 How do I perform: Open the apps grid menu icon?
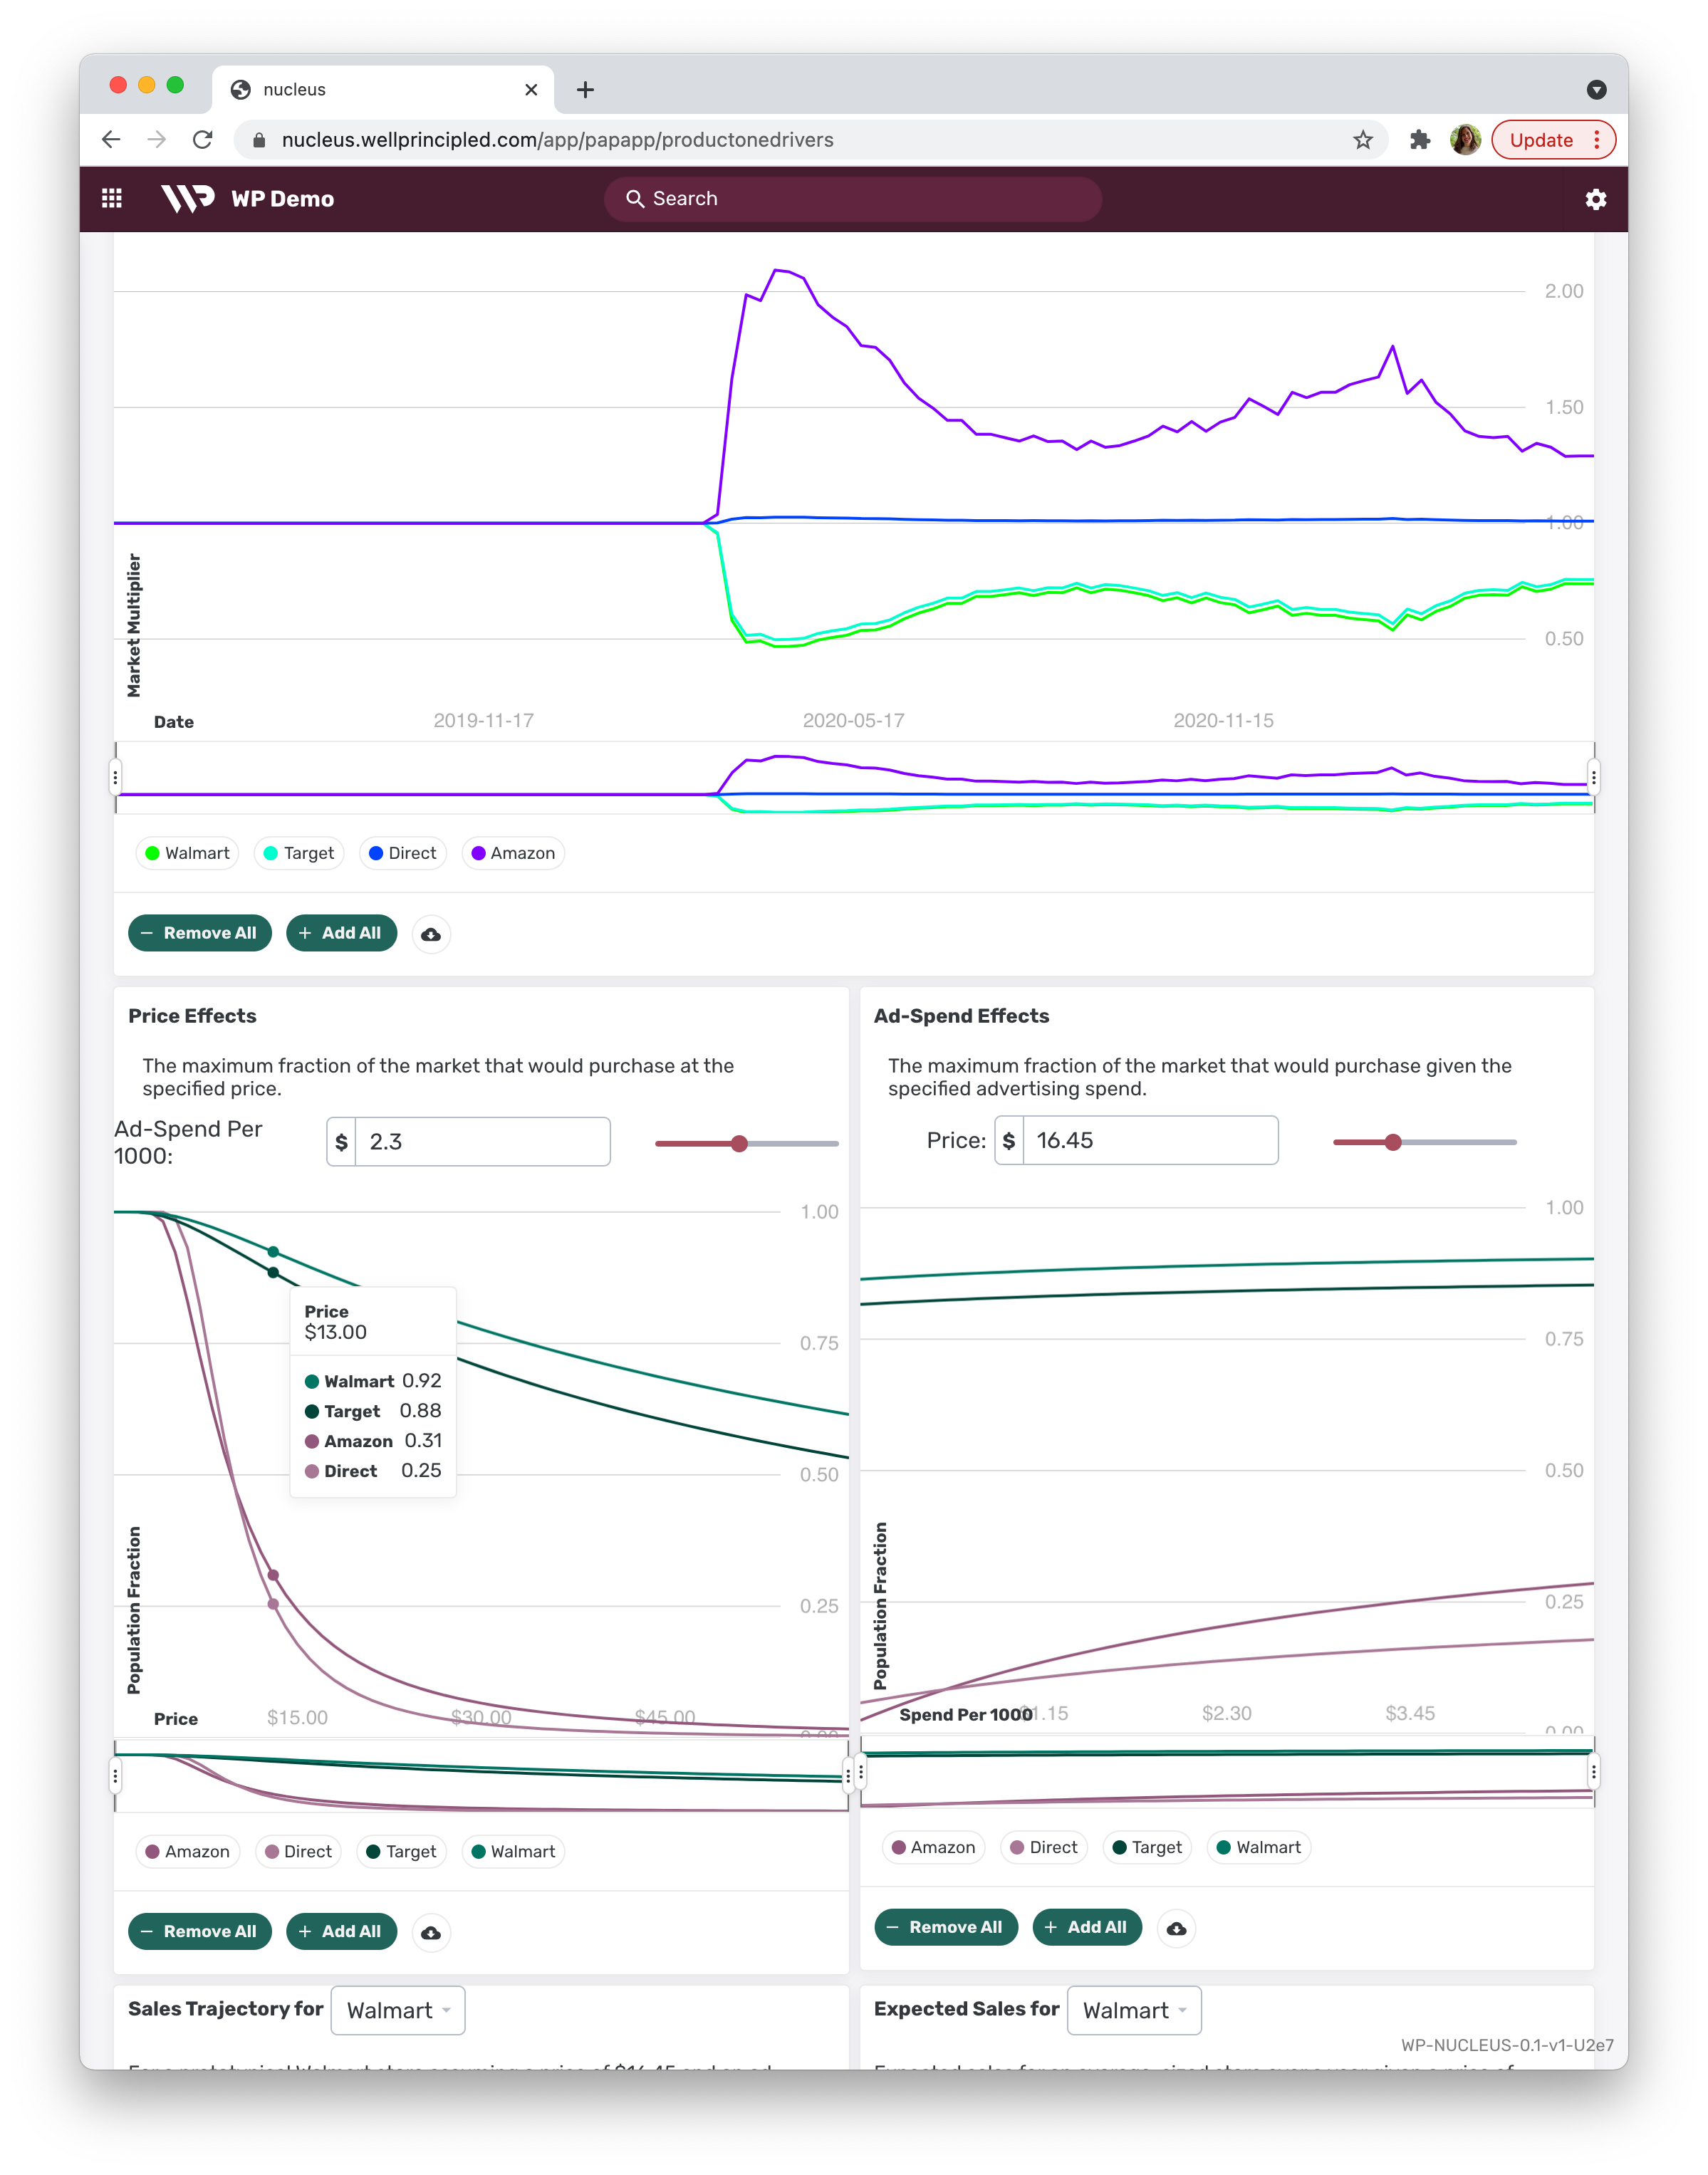tap(112, 199)
